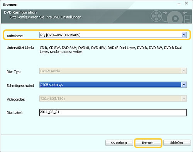The image size is (193, 152).
Task: Open the Aufnahme drive dropdown arrow
Action: 184,35
